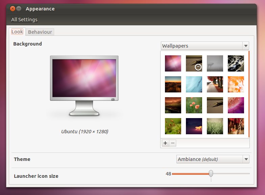Viewport: 265px width, 195px height.
Task: Expand the Ambiance theme dropdown
Action: 213,159
